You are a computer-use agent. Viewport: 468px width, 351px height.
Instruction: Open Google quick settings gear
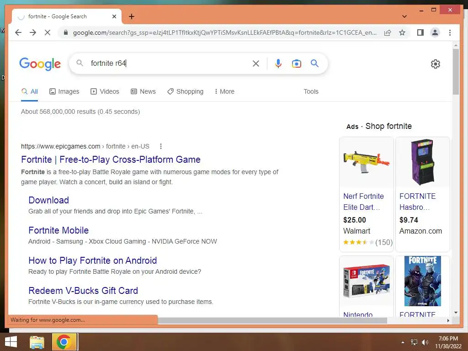(x=436, y=64)
